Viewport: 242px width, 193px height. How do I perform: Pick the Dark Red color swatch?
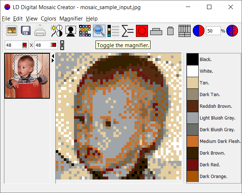click(192, 164)
